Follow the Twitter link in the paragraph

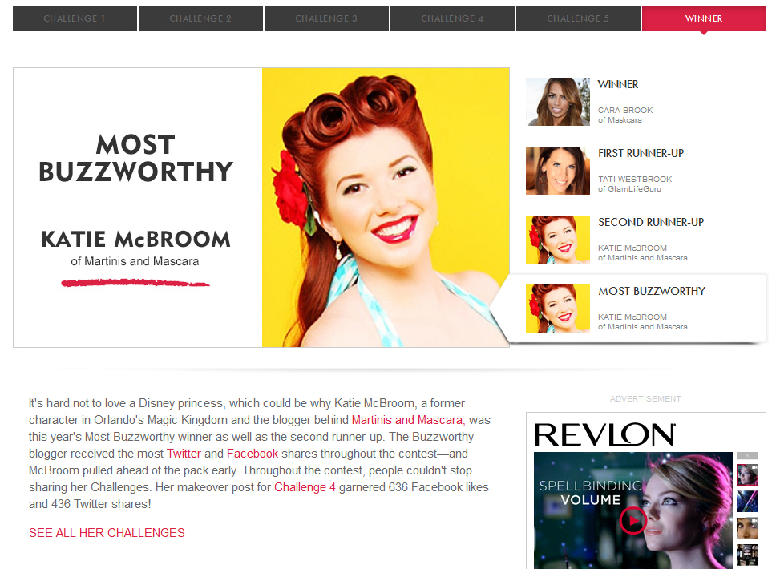(184, 454)
